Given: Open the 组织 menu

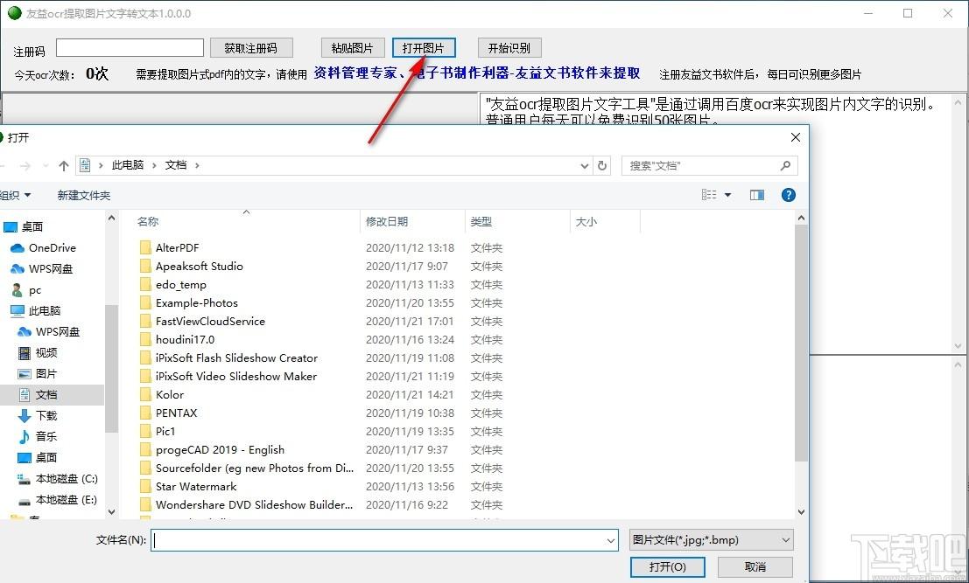Looking at the screenshot, I should click(x=15, y=196).
